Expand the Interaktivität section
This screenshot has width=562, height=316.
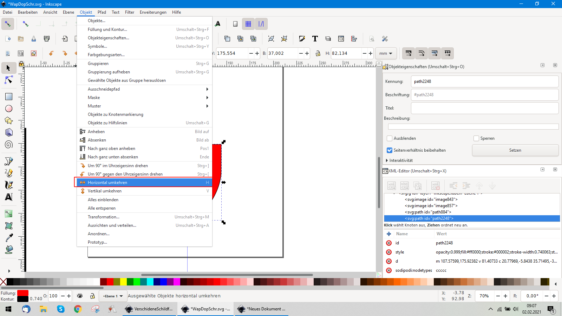387,160
